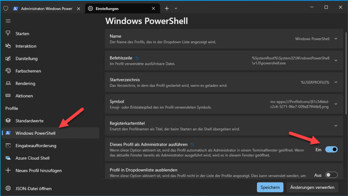The image size is (348, 196).
Task: Select Farbschemen palette icon in sidebar
Action: pyautogui.click(x=8, y=71)
